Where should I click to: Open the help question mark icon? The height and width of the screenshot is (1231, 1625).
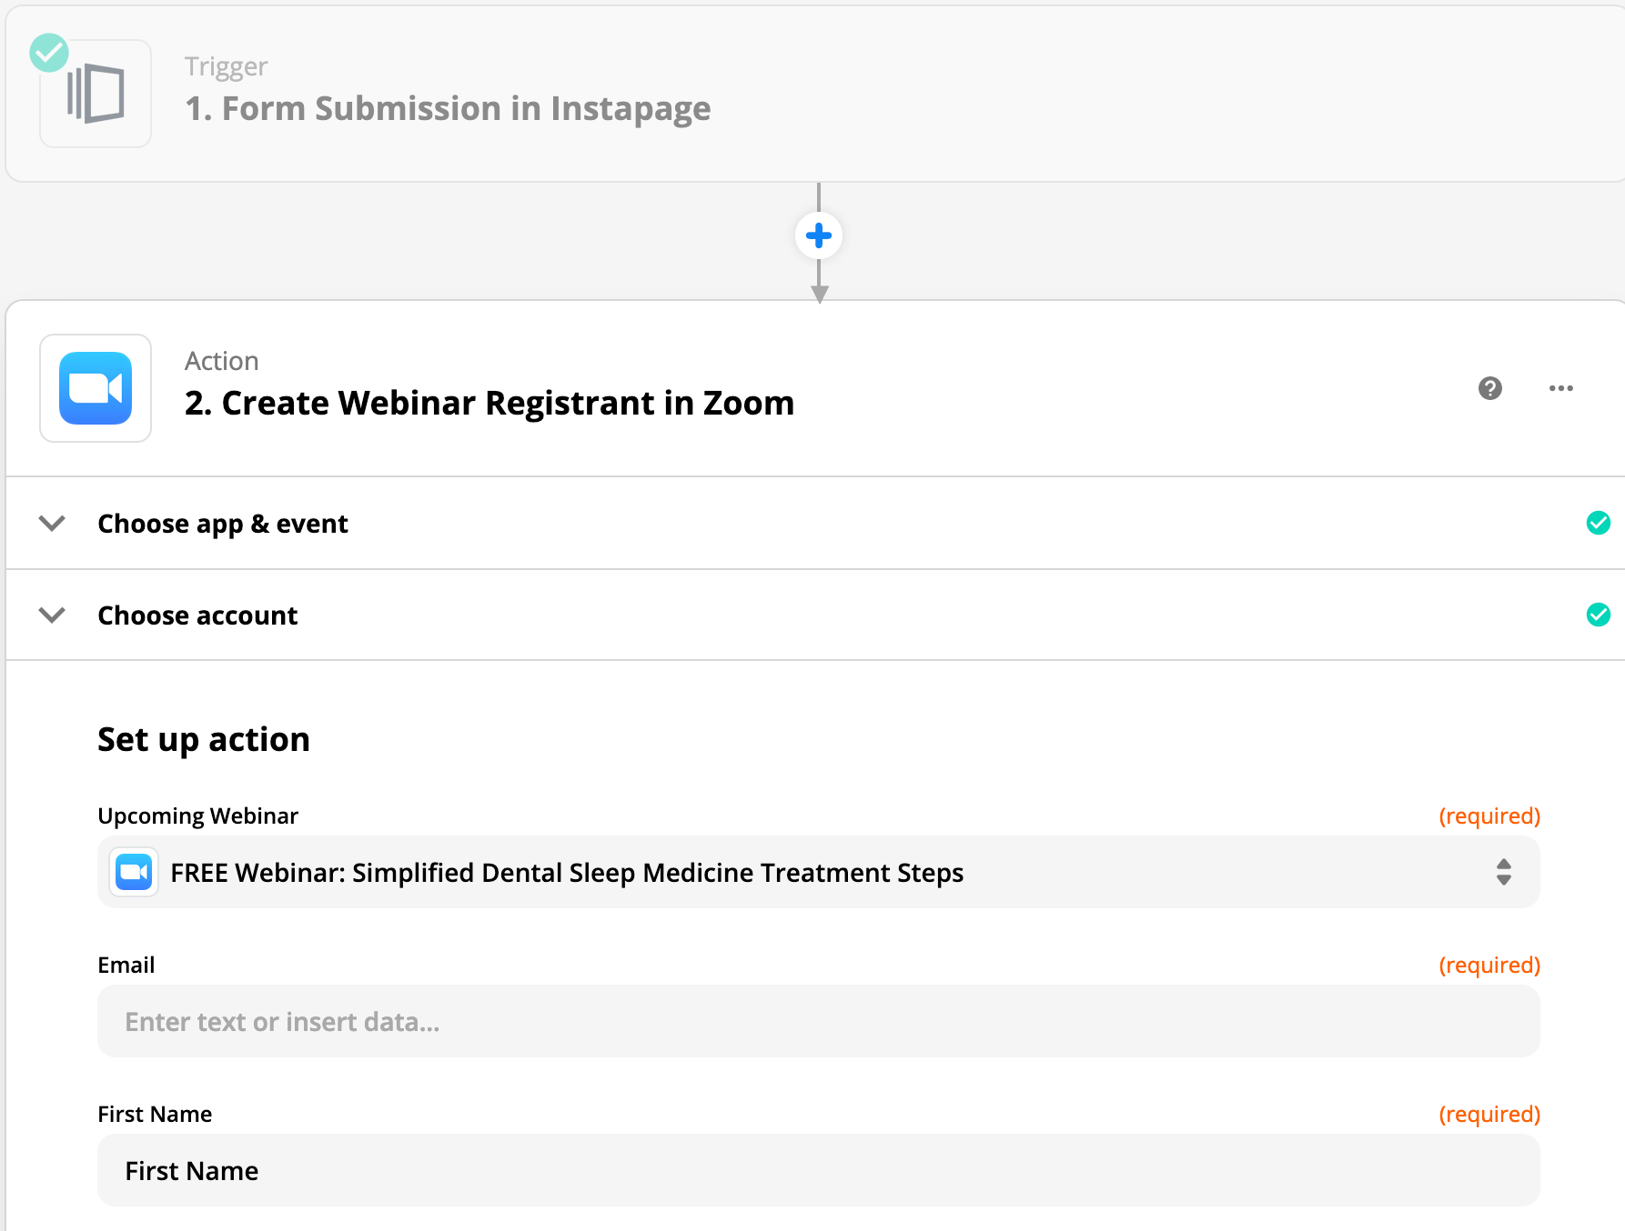pyautogui.click(x=1490, y=388)
